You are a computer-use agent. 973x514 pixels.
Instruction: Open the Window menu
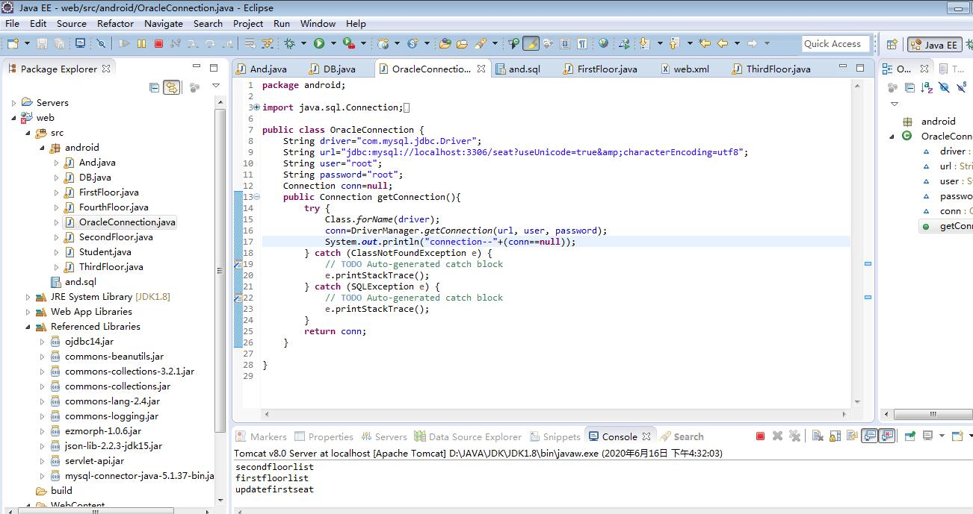(x=318, y=23)
